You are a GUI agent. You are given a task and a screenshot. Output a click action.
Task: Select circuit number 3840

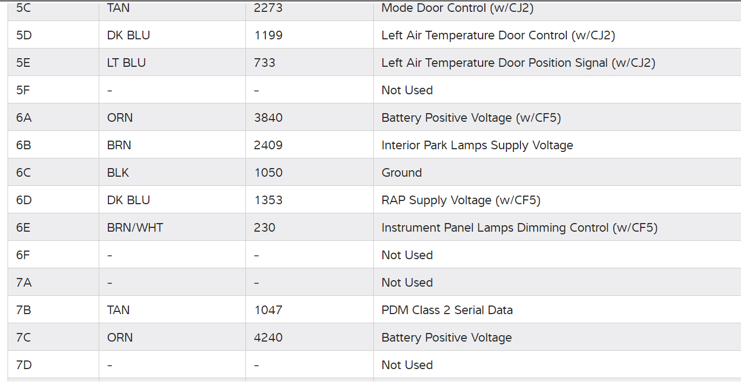(x=268, y=118)
